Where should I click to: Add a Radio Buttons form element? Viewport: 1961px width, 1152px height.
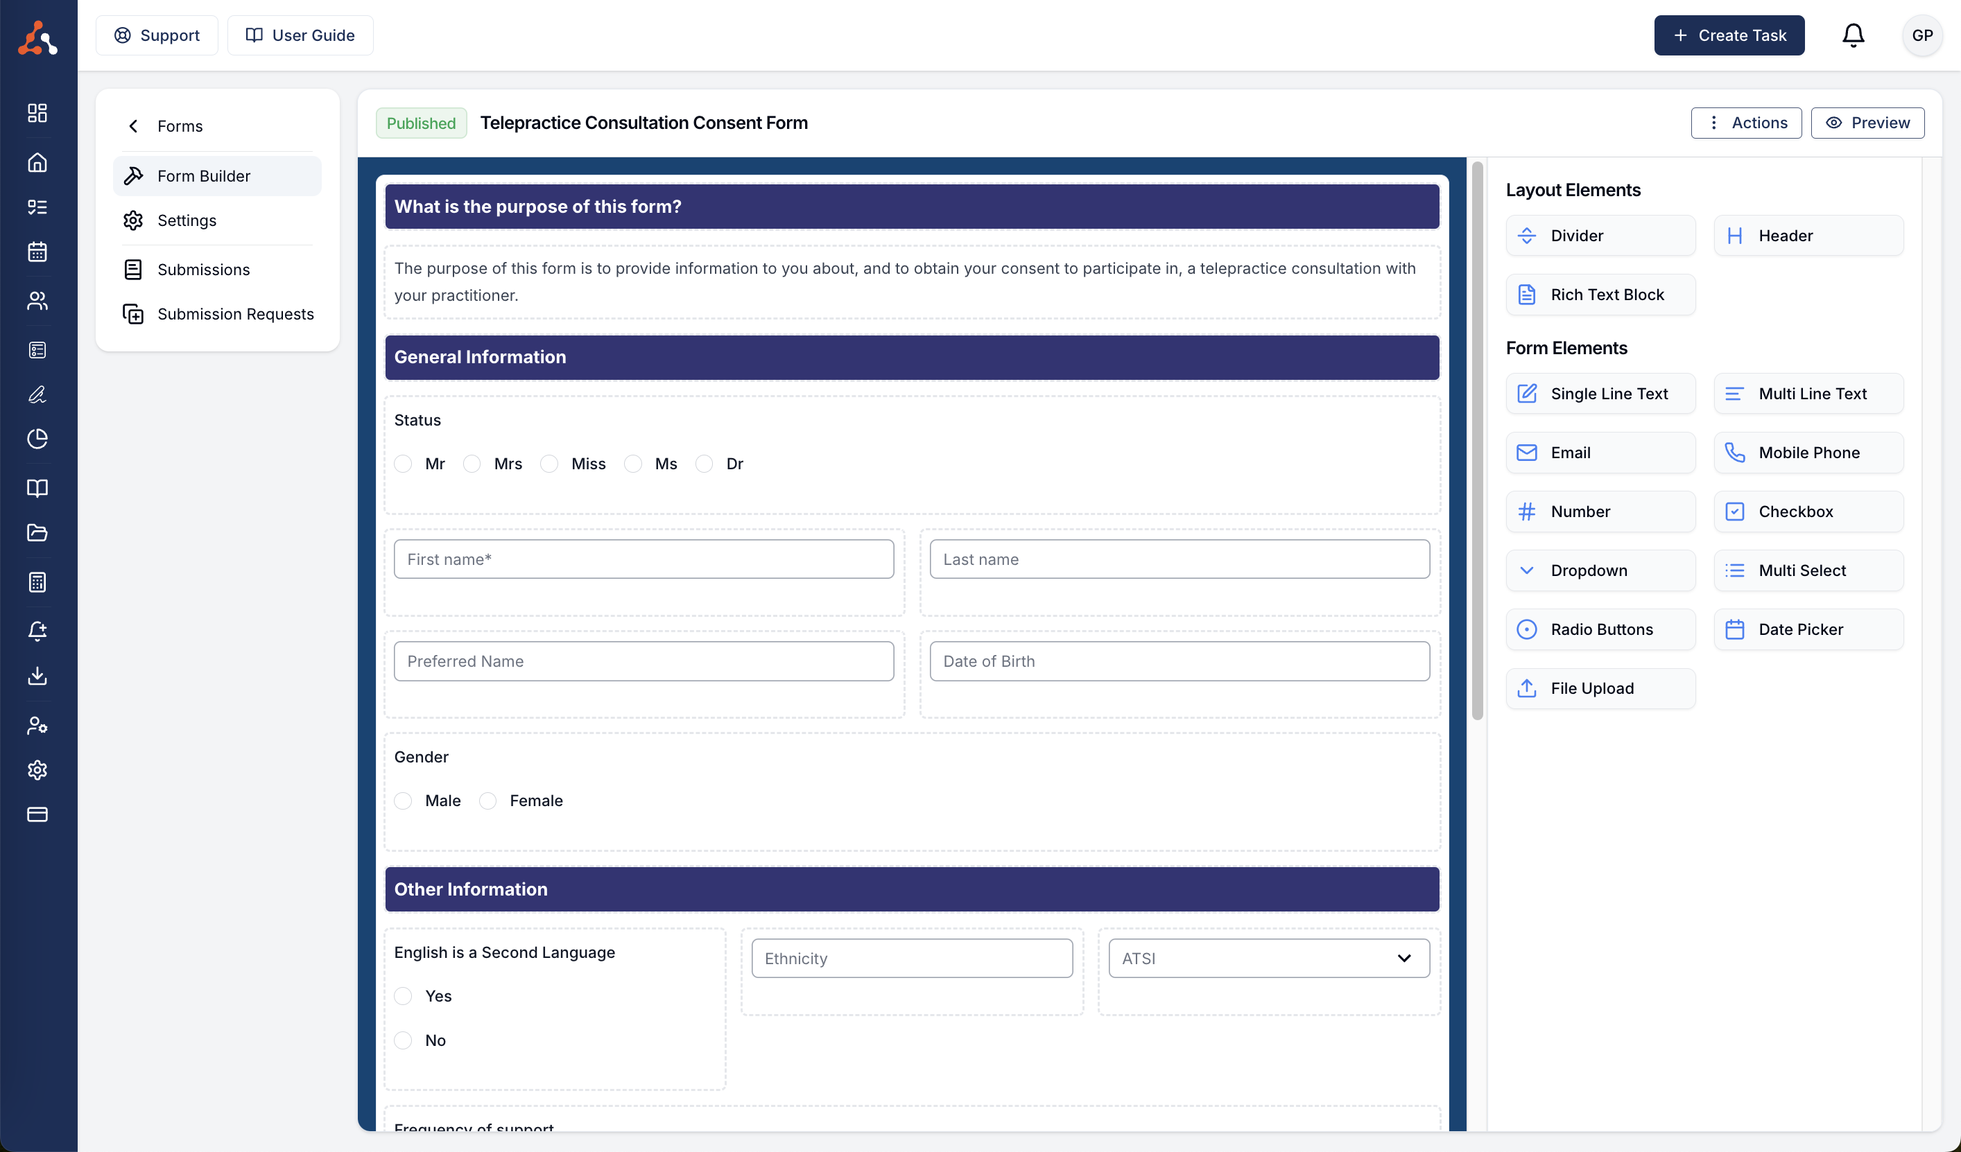(1600, 629)
